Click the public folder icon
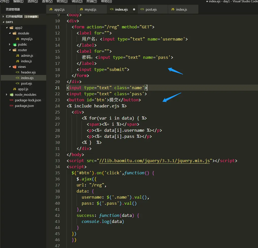258x248 pixels. point(15,45)
